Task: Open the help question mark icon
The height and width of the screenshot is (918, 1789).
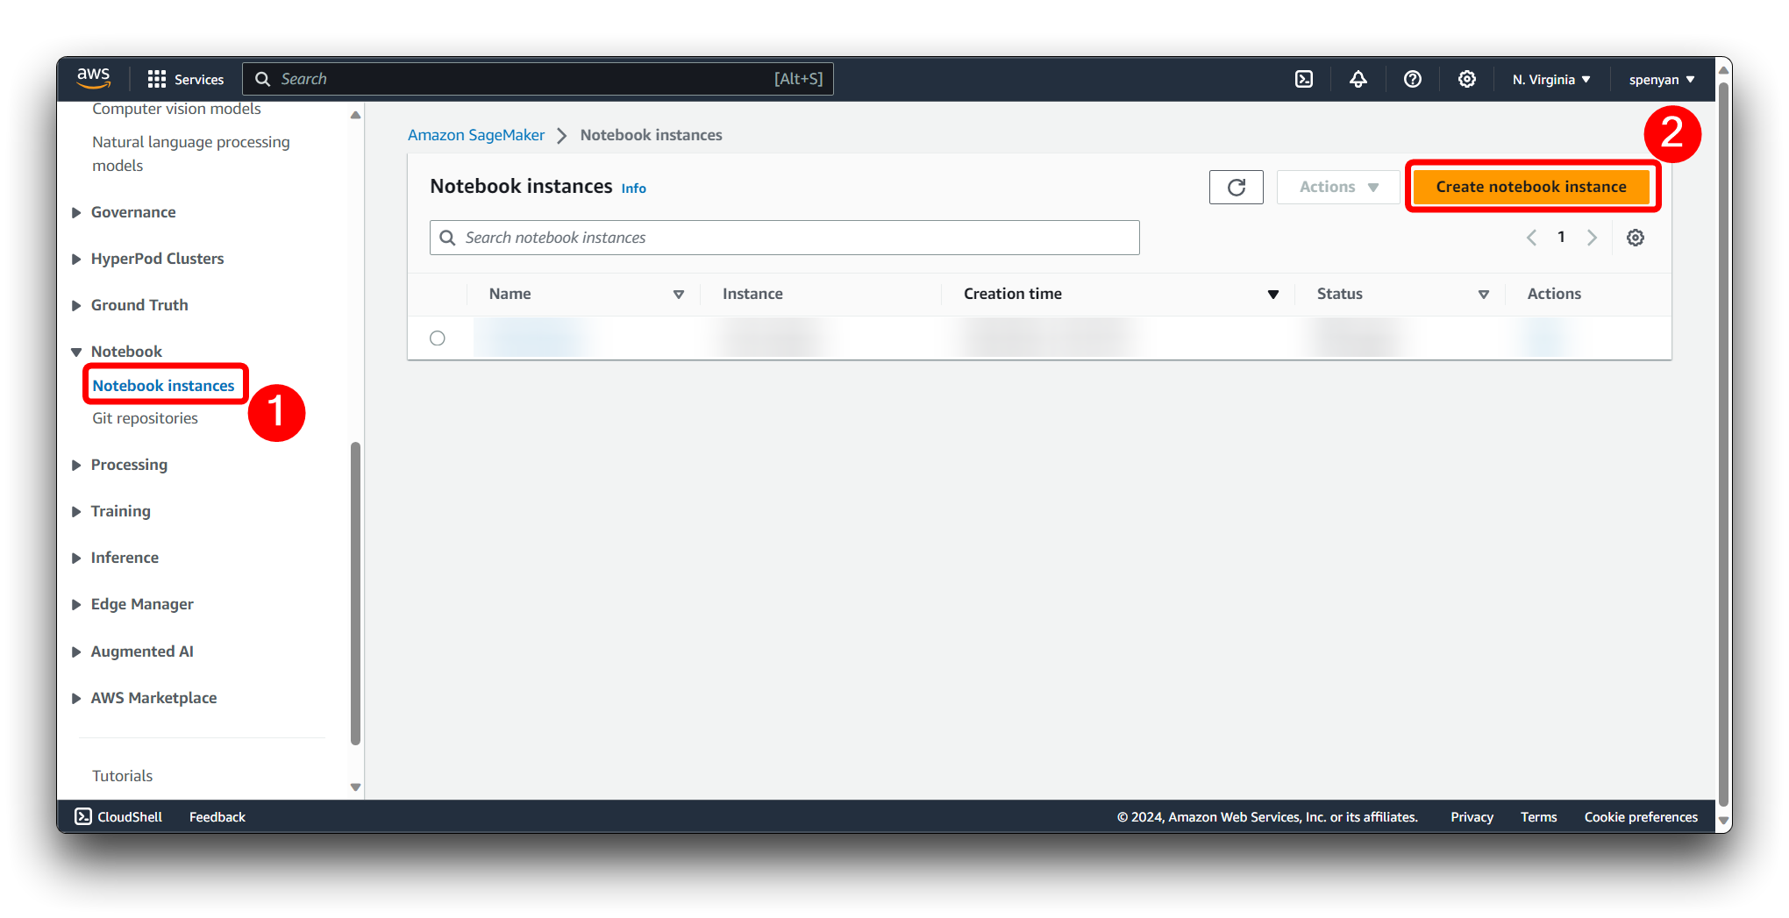Action: coord(1413,79)
